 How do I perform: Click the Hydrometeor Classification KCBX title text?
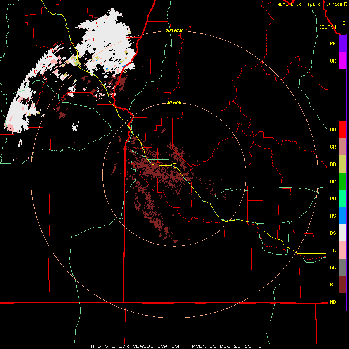176,346
